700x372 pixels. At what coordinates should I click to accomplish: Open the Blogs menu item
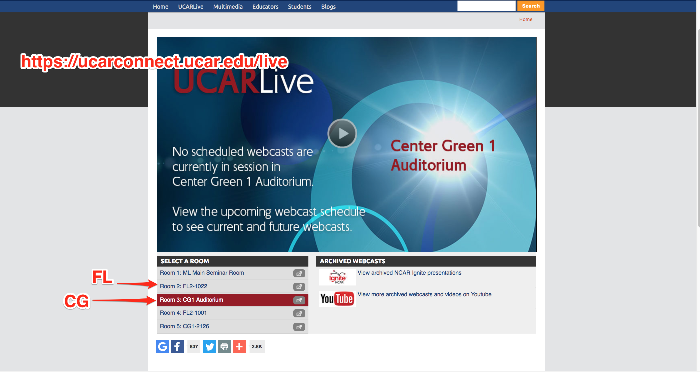328,6
